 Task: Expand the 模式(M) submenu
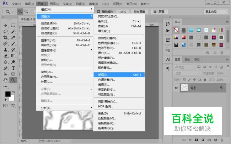65,10
